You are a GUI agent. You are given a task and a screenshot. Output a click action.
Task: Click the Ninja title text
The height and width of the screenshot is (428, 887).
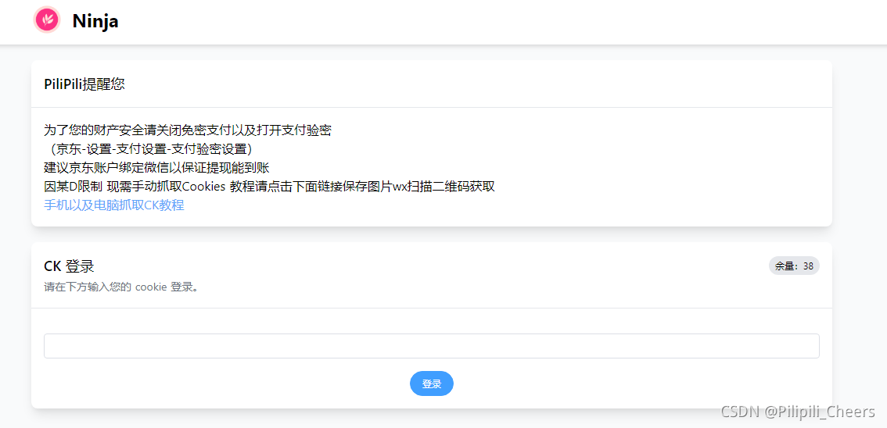[95, 21]
